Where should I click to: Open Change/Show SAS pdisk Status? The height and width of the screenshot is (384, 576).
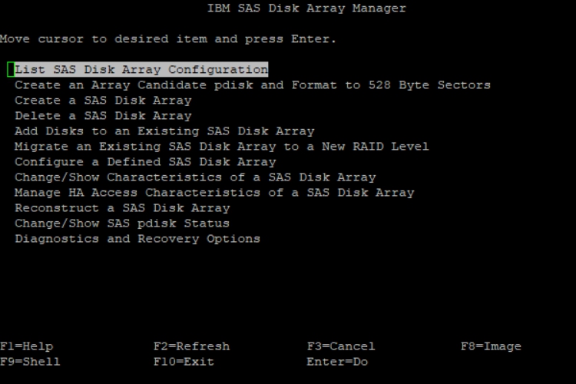(x=122, y=223)
